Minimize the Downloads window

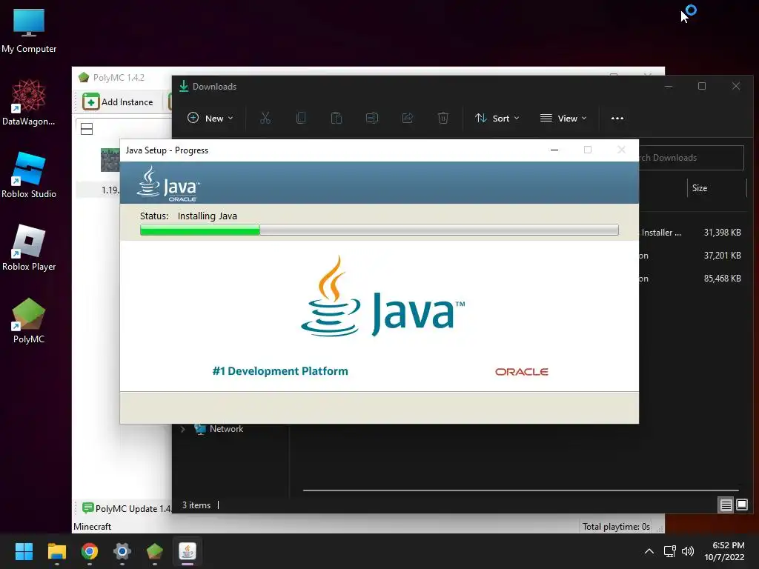[669, 86]
